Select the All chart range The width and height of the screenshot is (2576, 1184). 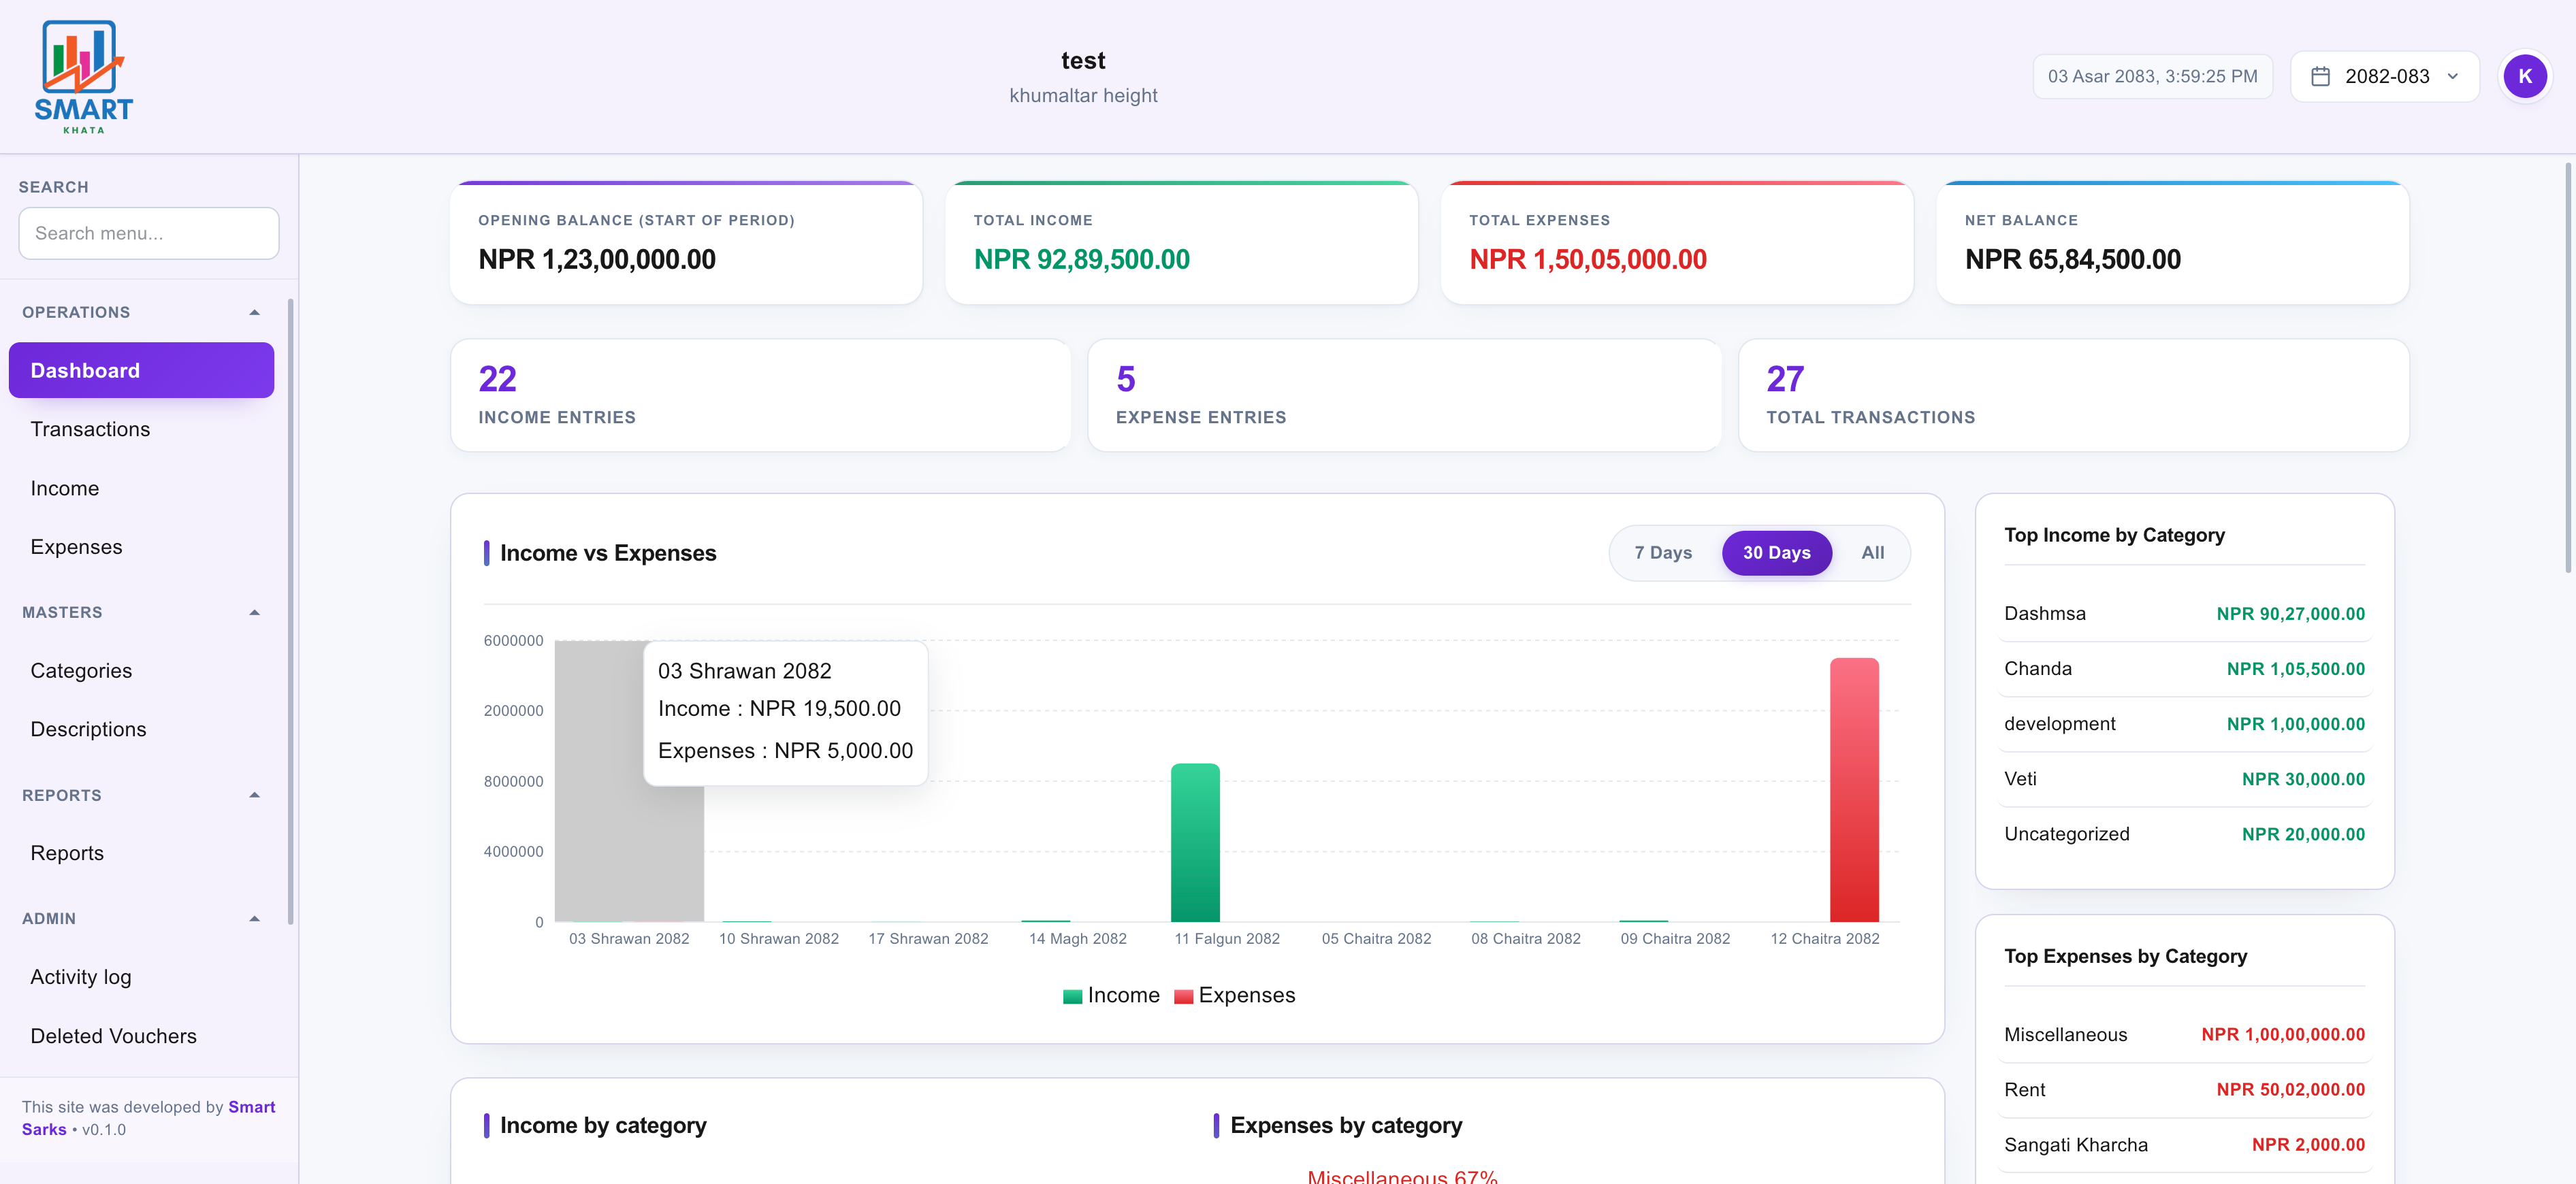coord(1872,553)
